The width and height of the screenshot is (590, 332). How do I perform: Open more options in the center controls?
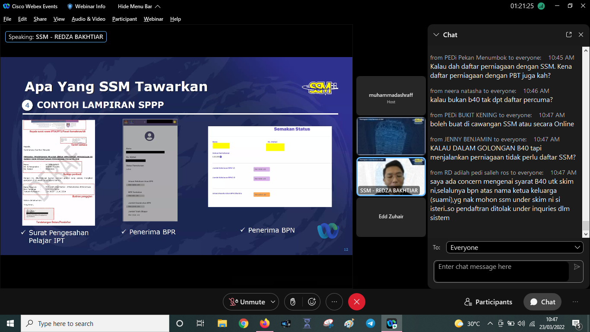point(334,302)
